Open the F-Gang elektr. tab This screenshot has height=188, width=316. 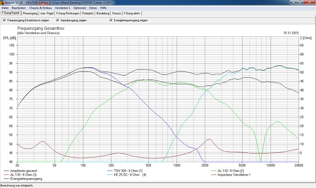pyautogui.click(x=132, y=13)
